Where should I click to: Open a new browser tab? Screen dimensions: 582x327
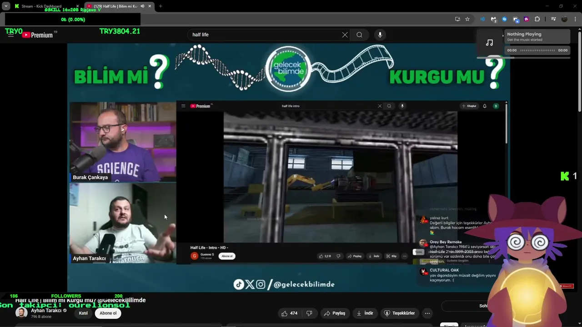coord(161,6)
